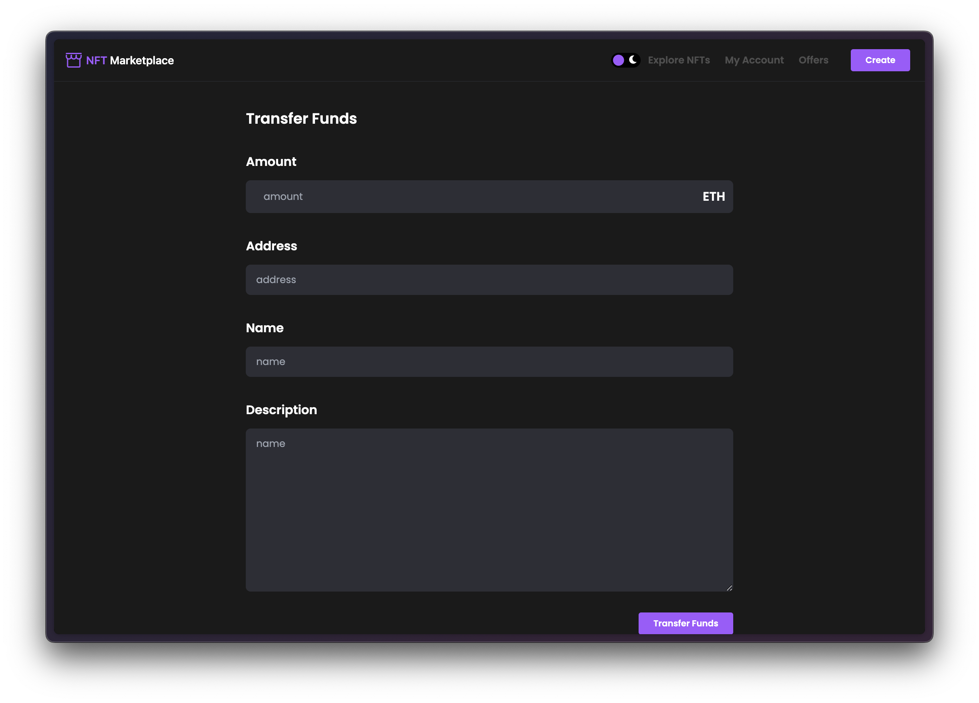The height and width of the screenshot is (703, 979).
Task: Click the moon icon in the theme switch
Action: (633, 60)
